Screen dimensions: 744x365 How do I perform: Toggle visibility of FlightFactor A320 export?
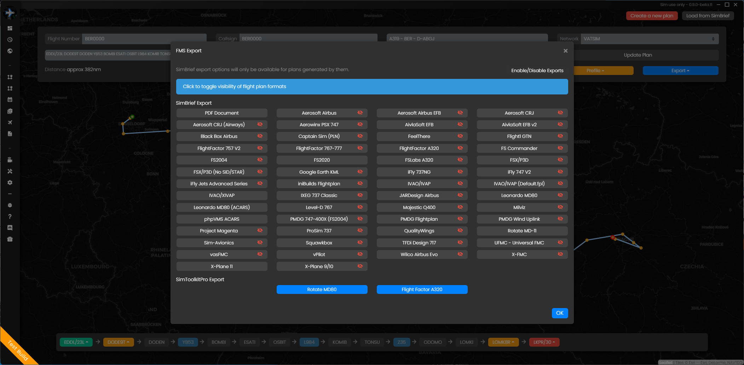[x=460, y=148]
